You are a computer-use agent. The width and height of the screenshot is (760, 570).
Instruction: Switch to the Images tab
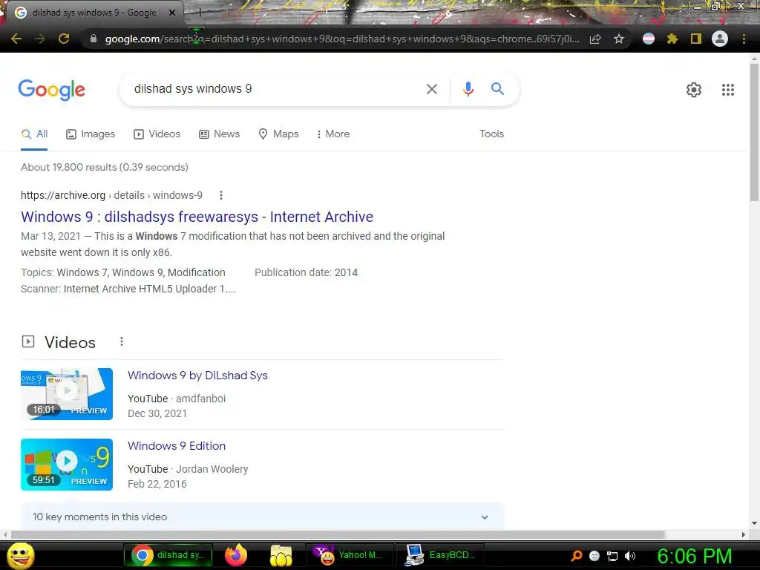pyautogui.click(x=91, y=134)
